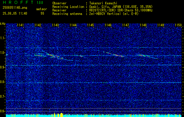Image resolution: width=184 pixels, height=117 pixels.
Task: Click time marker 1148
Action: pos(143,25)
